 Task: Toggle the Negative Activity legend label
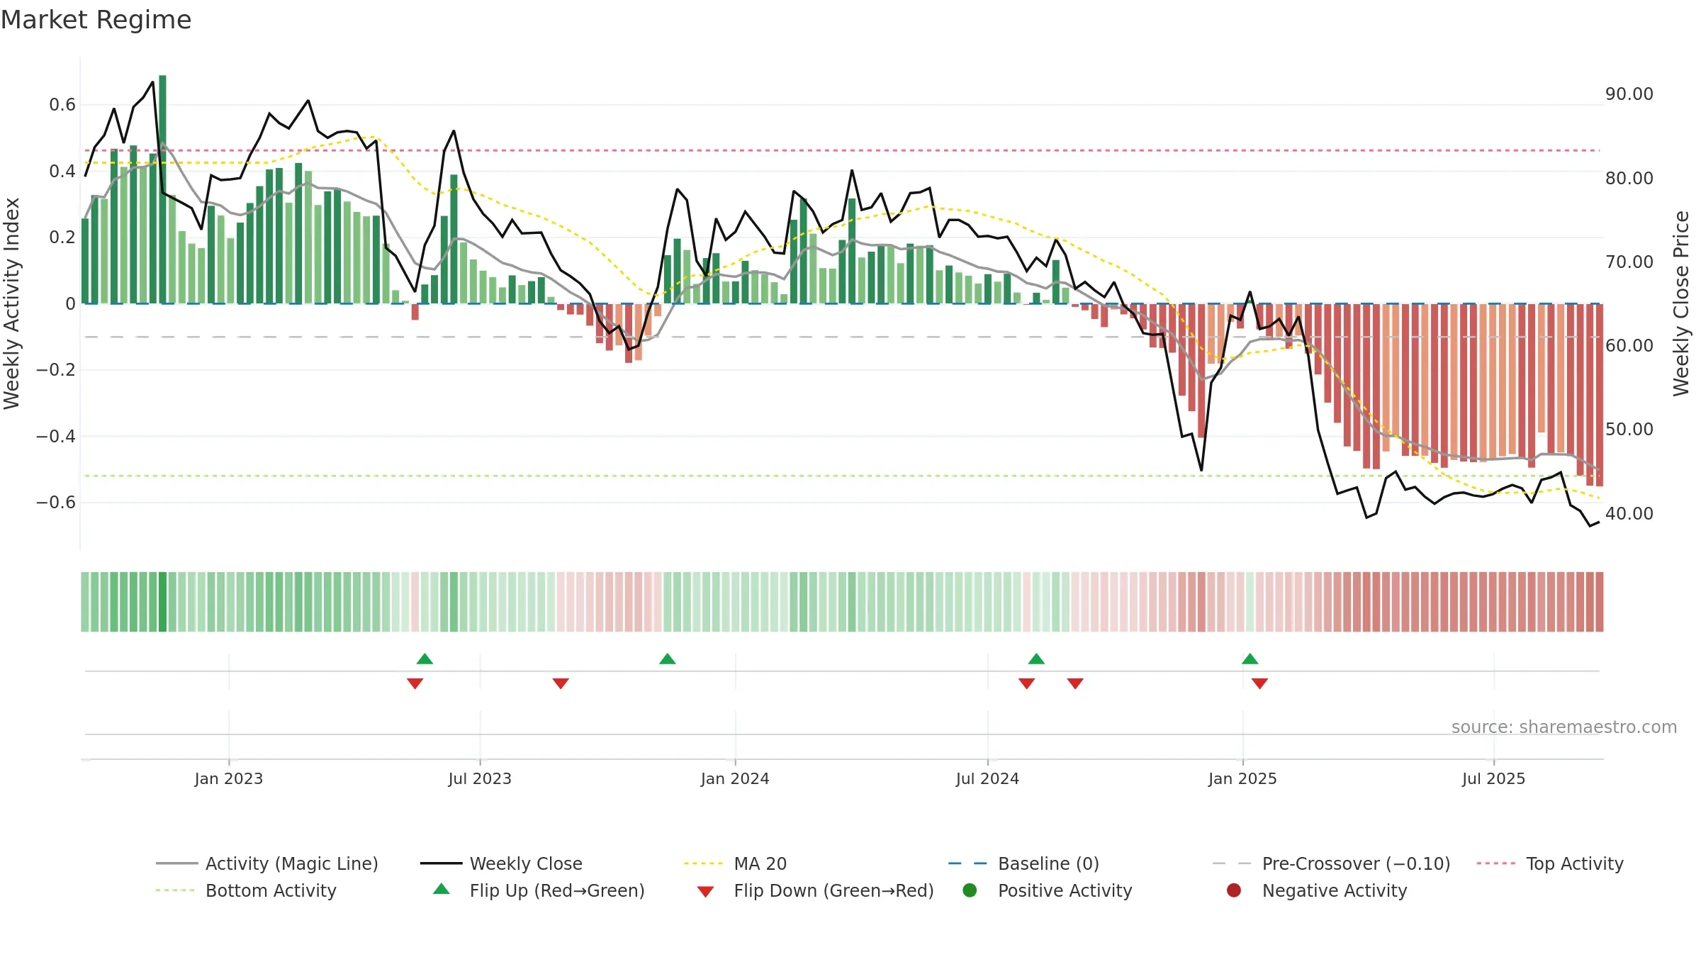(x=1335, y=890)
